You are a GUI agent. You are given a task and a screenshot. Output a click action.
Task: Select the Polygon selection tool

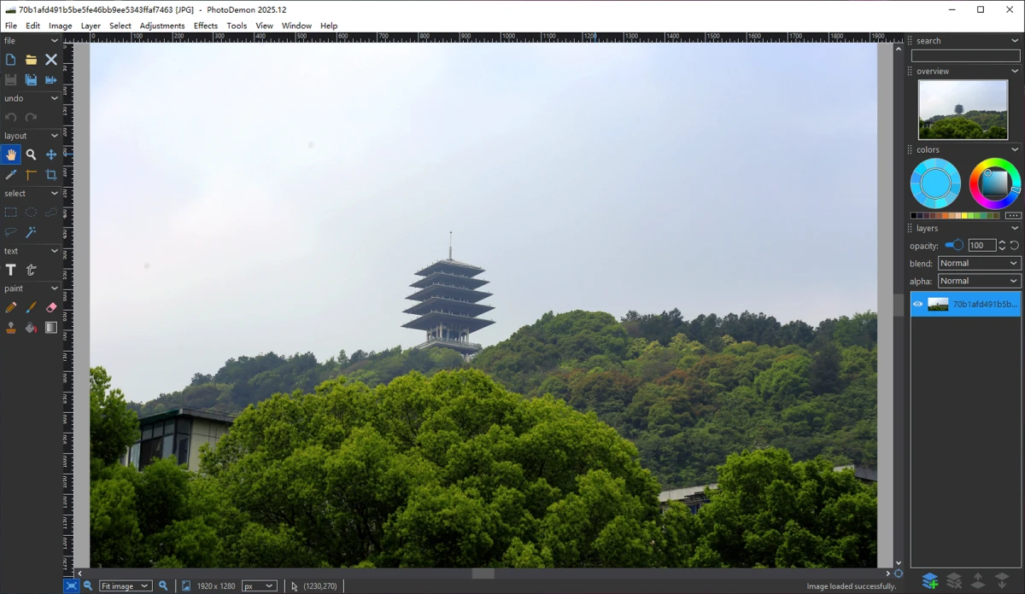pyautogui.click(x=51, y=213)
